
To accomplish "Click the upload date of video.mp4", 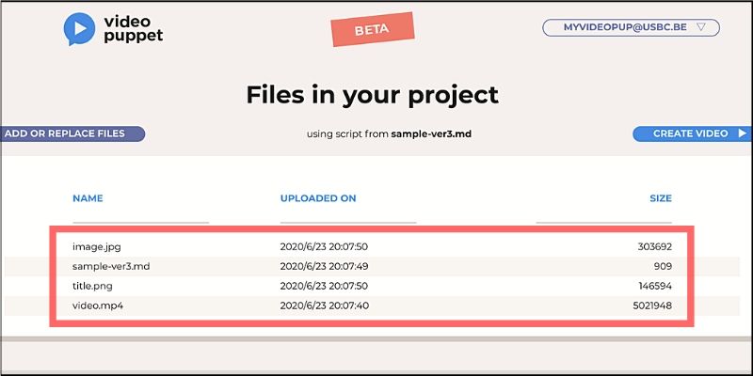I will coord(324,305).
